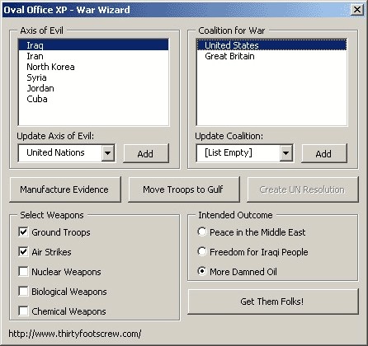
Task: Click Manufacture Evidence button
Action: pos(65,189)
